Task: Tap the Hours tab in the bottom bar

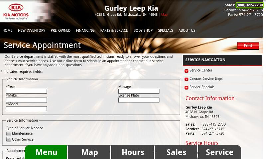Action: (133, 152)
